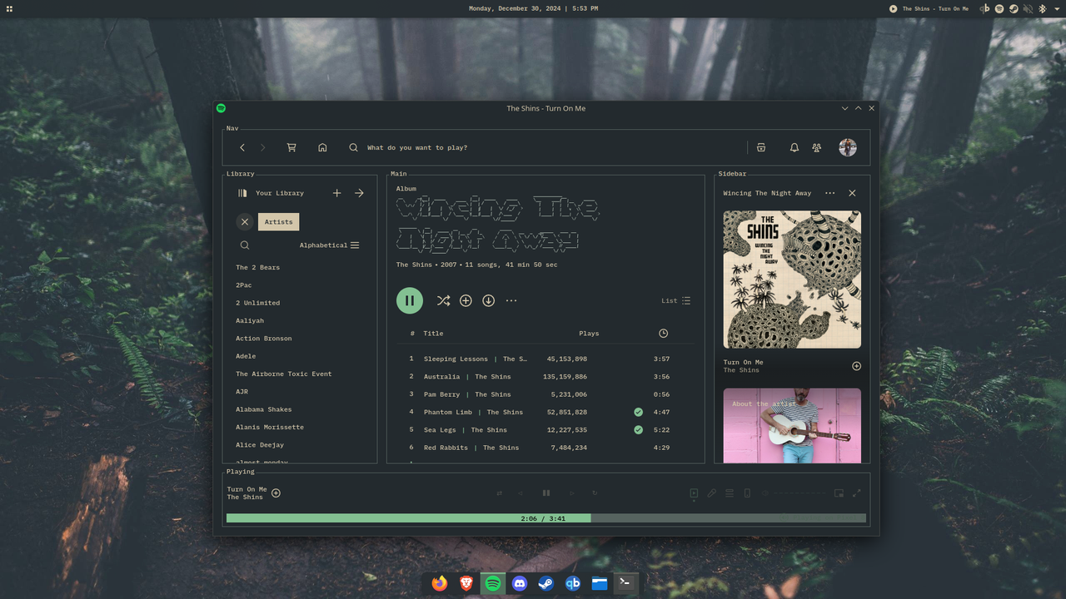Save album with the plus circle
Screen dimensions: 1066x599
pos(466,300)
